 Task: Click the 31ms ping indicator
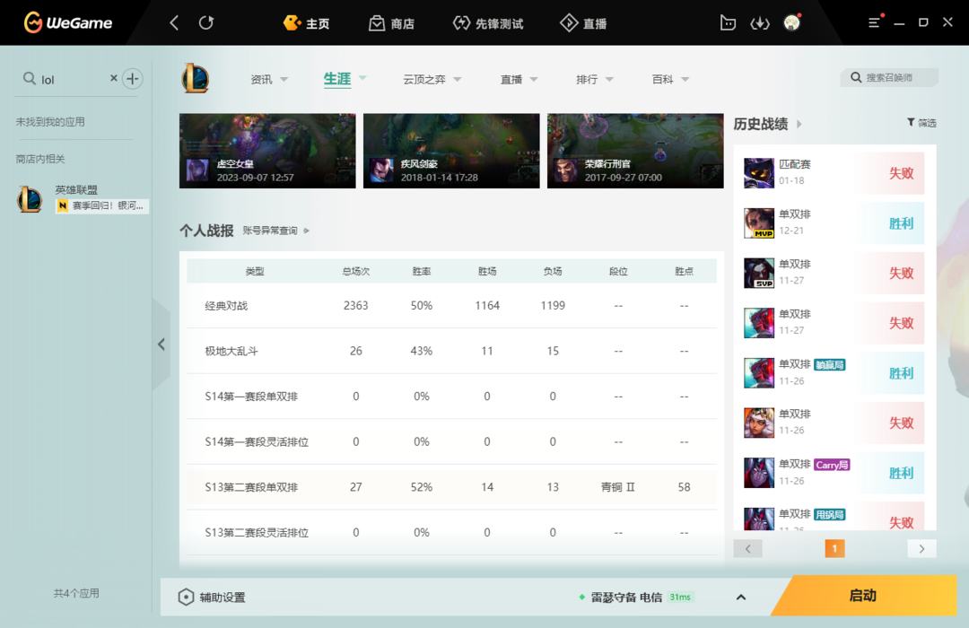(x=680, y=597)
